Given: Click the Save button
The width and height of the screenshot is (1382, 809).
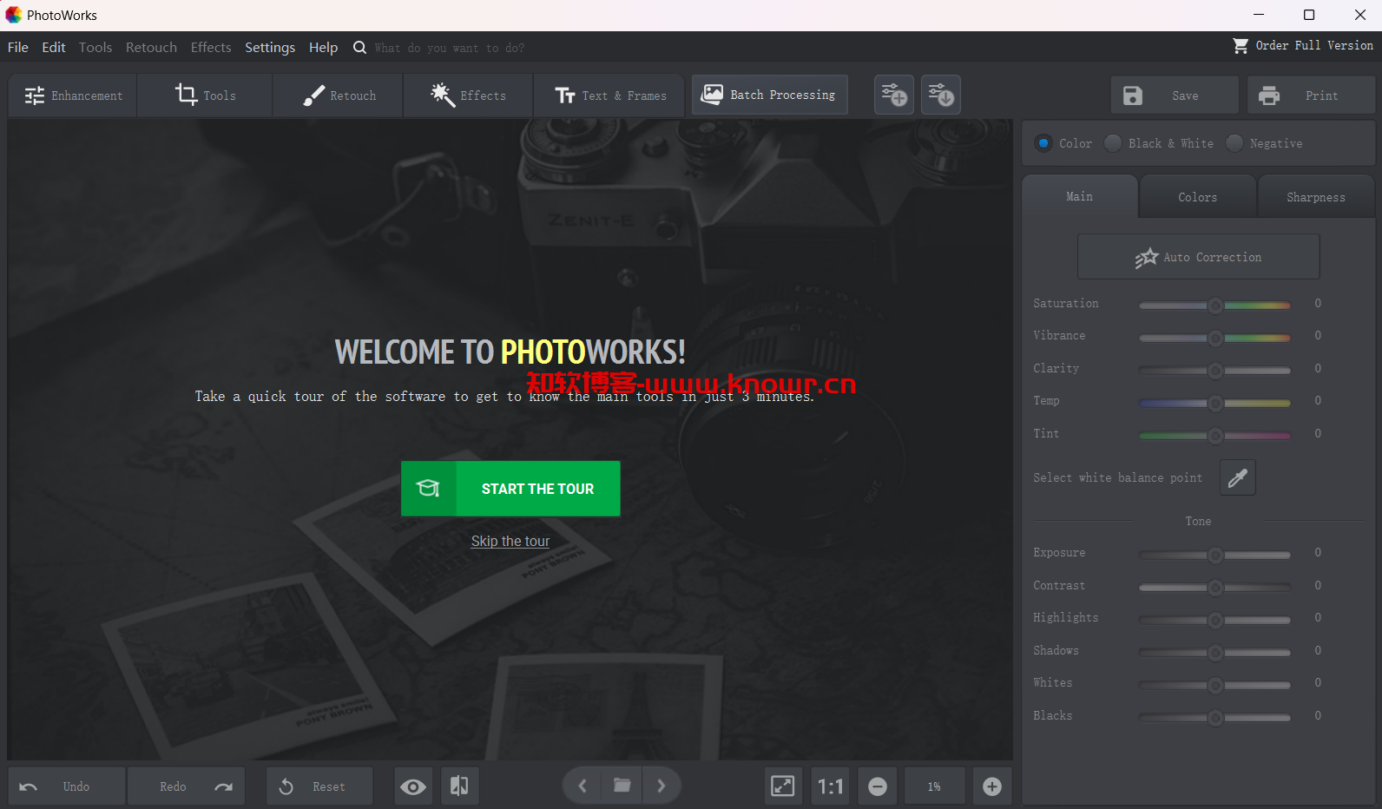Looking at the screenshot, I should [1175, 95].
